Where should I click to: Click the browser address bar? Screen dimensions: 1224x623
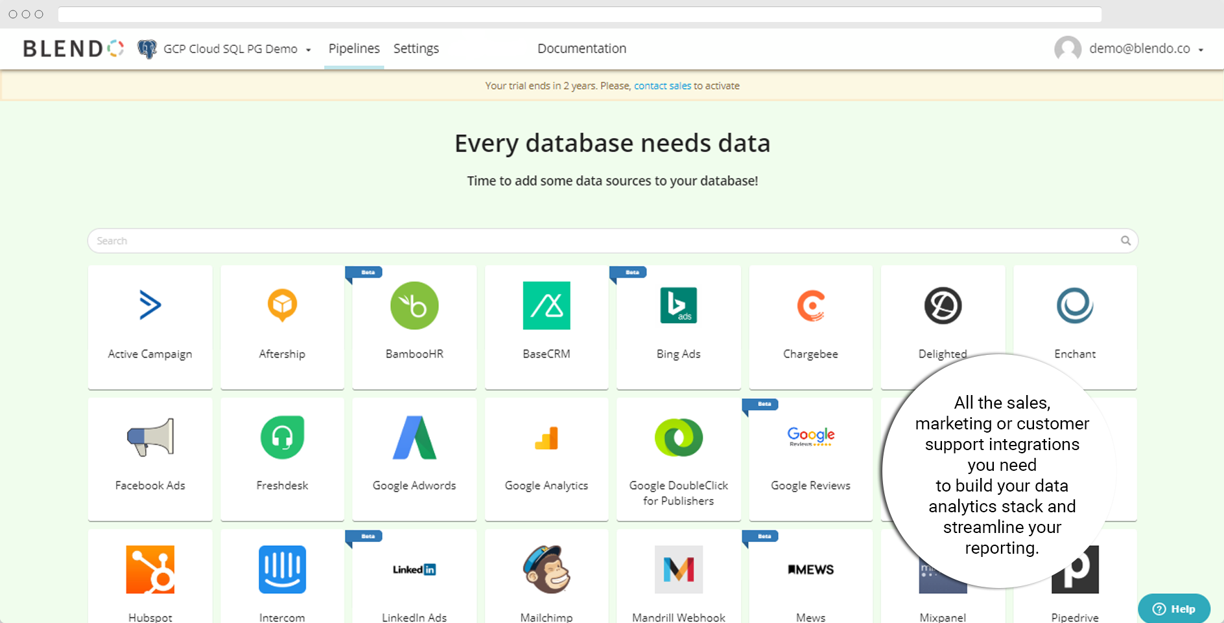click(580, 14)
